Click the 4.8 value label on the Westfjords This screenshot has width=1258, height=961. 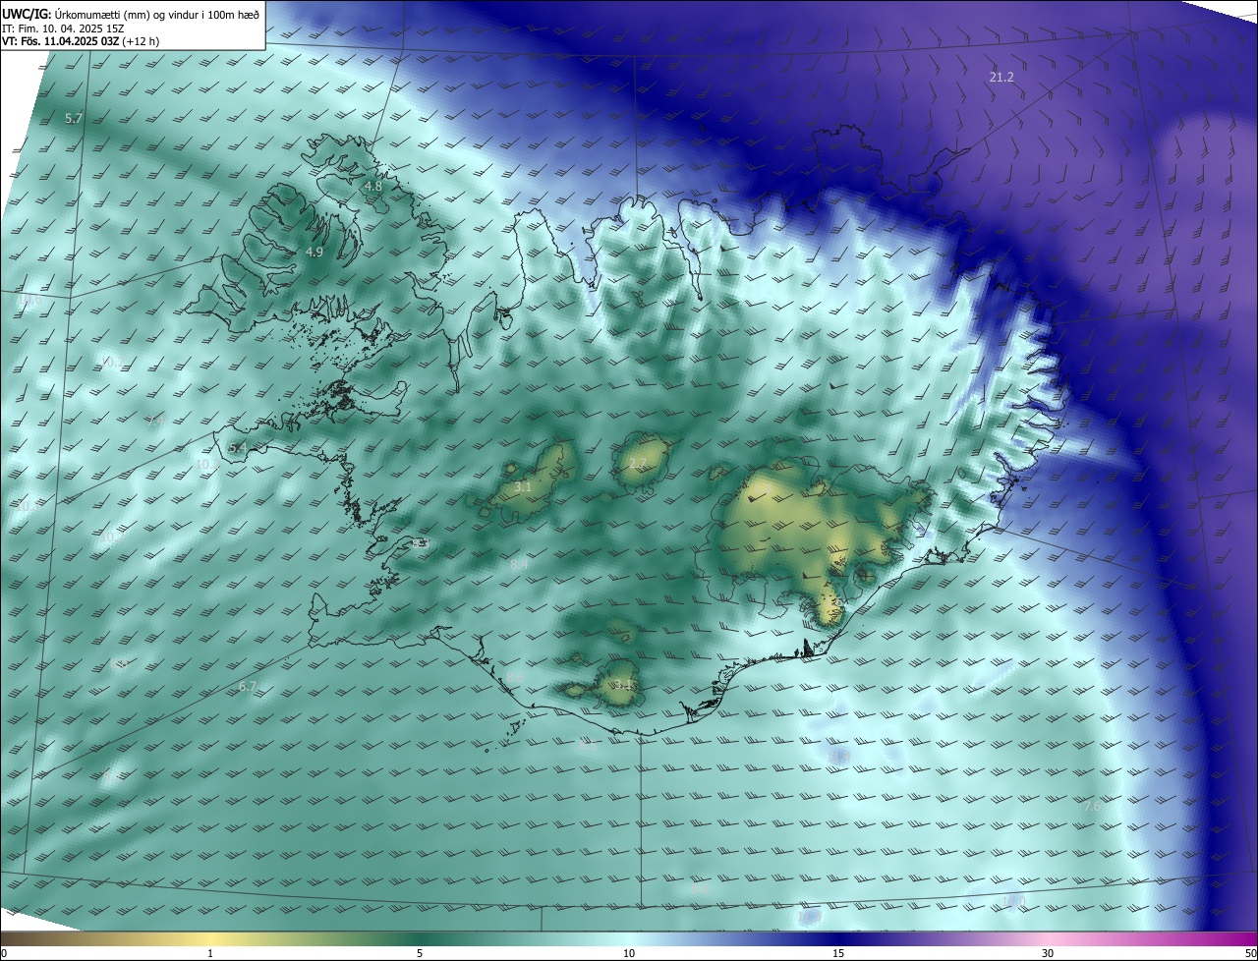(x=373, y=186)
